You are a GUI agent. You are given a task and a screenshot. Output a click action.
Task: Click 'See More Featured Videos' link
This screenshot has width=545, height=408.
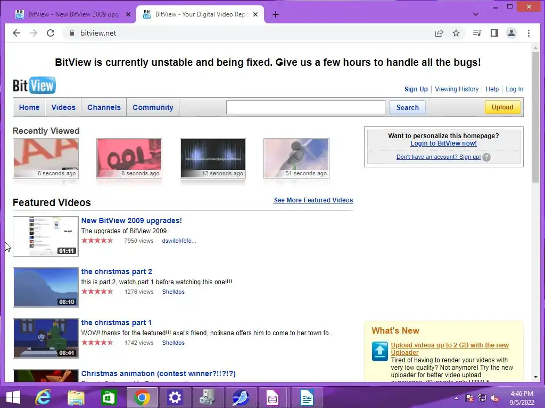pyautogui.click(x=313, y=200)
